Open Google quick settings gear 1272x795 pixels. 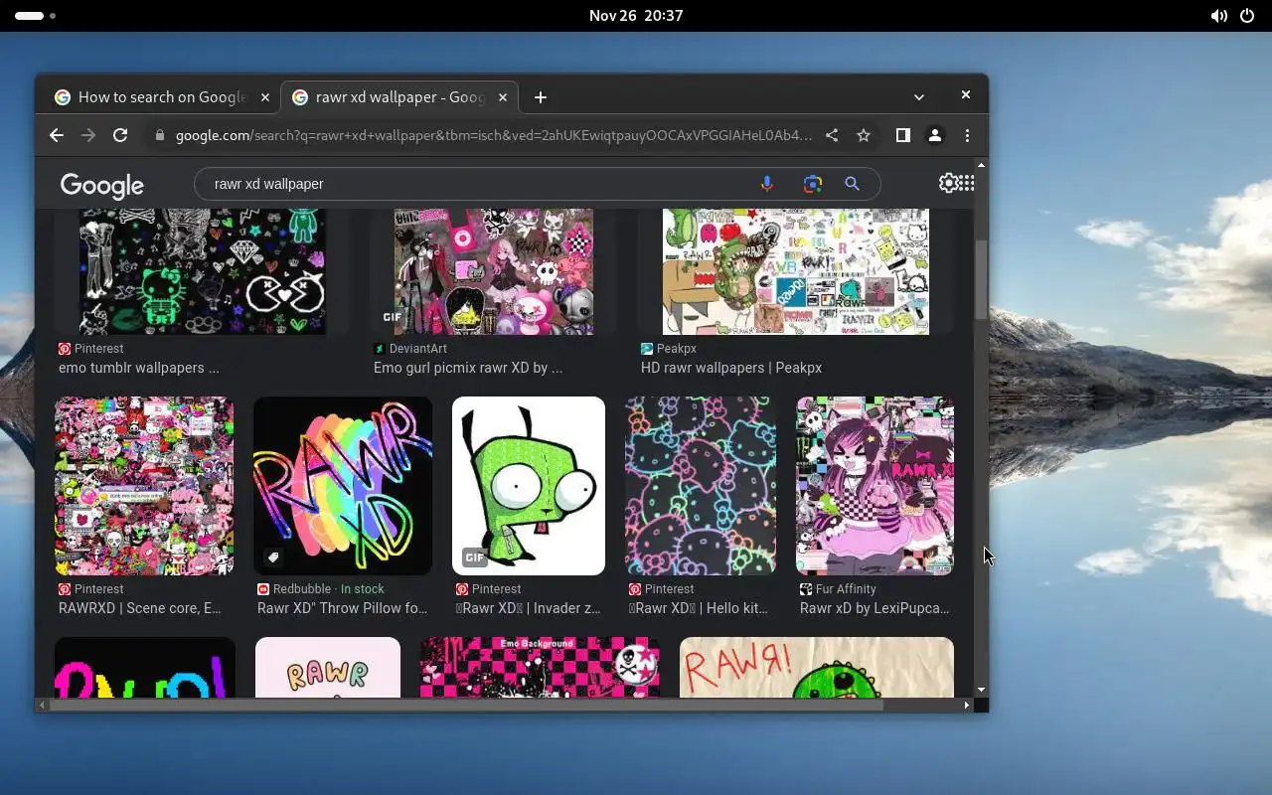(x=948, y=183)
